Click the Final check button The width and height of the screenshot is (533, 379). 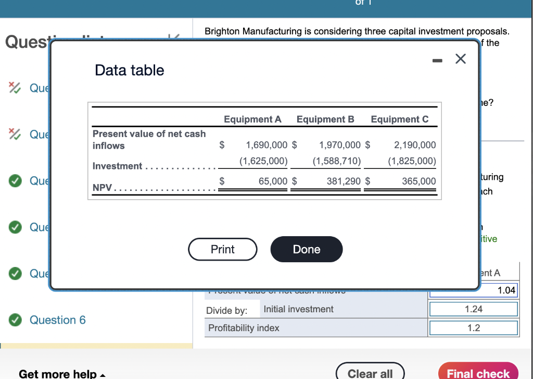[x=478, y=372]
